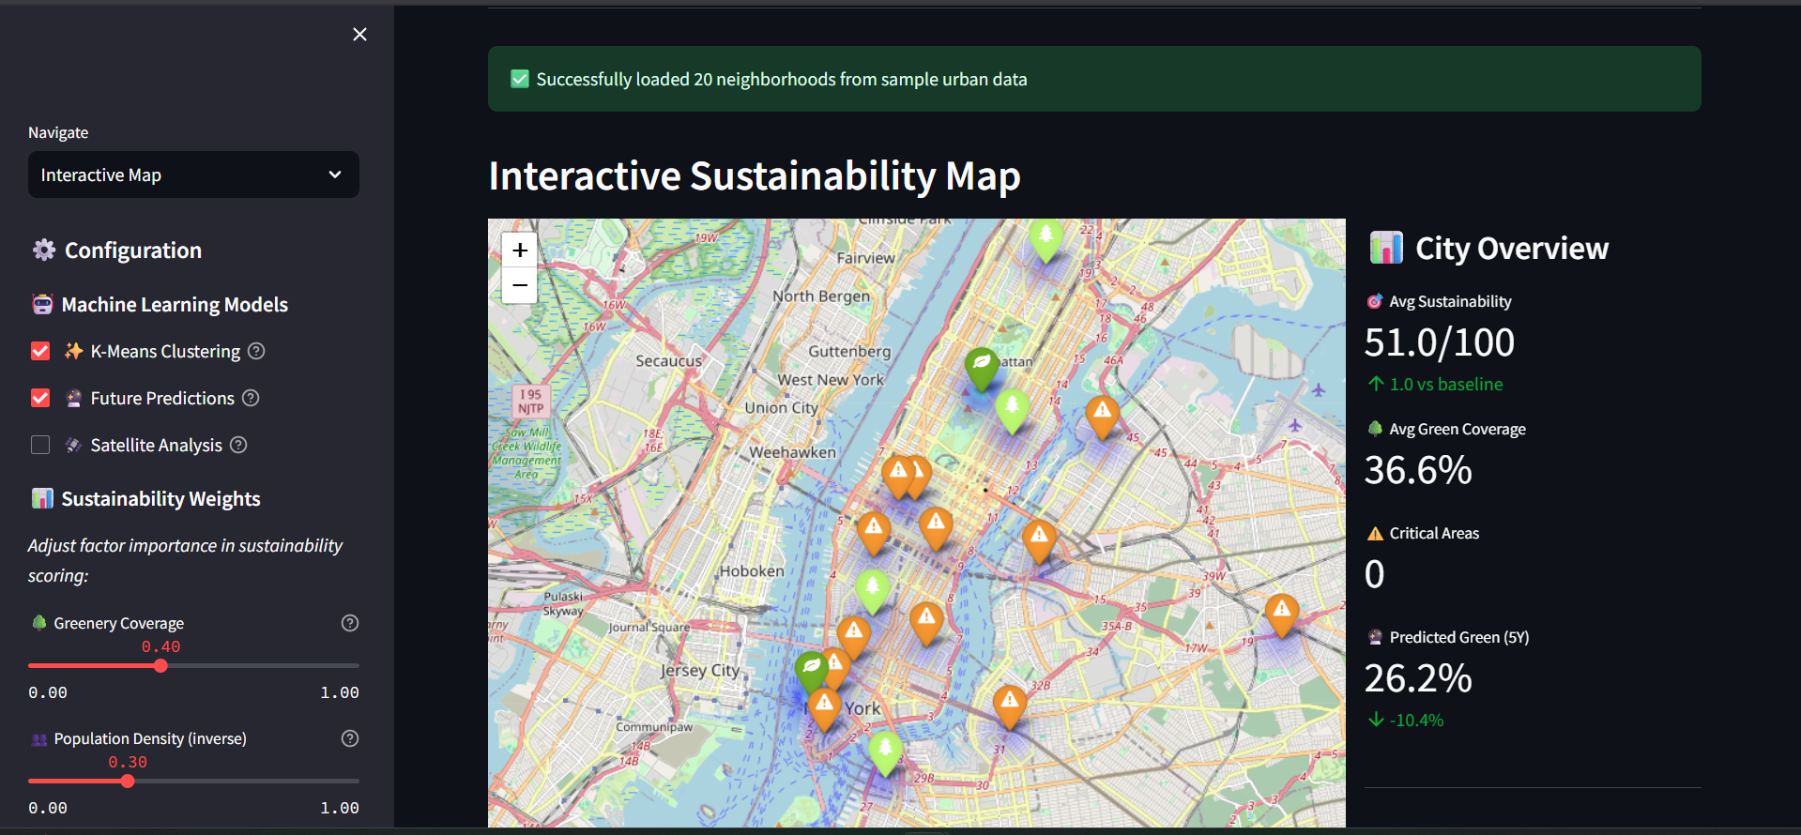1801x835 pixels.
Task: Click the orange warning marker farthest east on map
Action: click(1282, 615)
